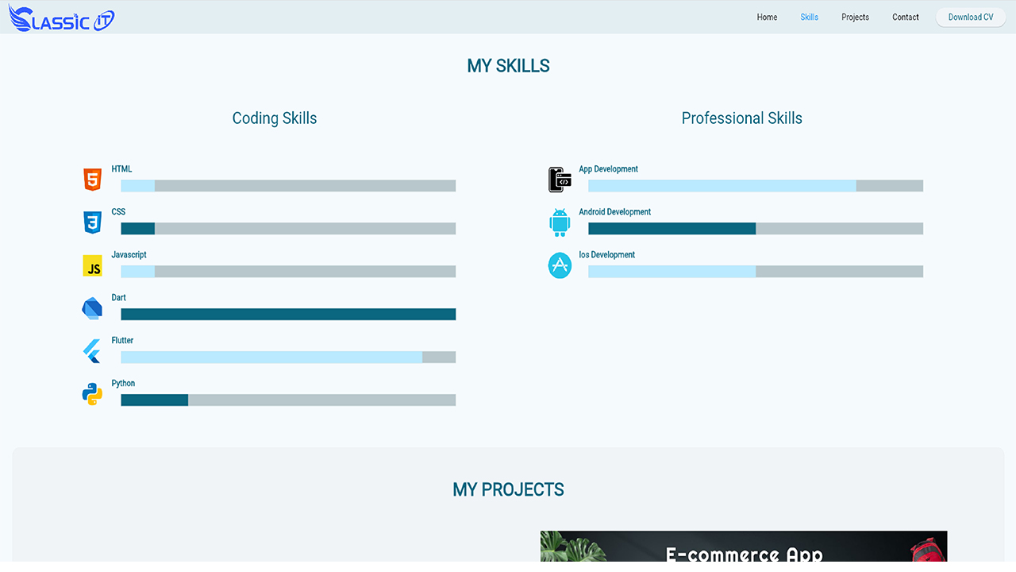Click the HTML5 logo icon

pyautogui.click(x=93, y=180)
